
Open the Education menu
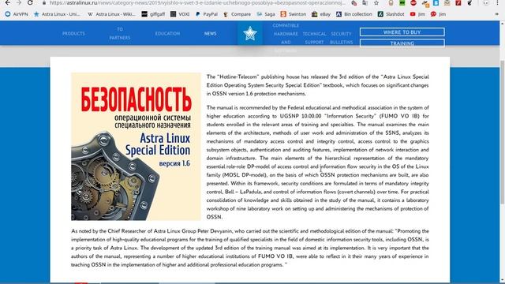pos(167,33)
